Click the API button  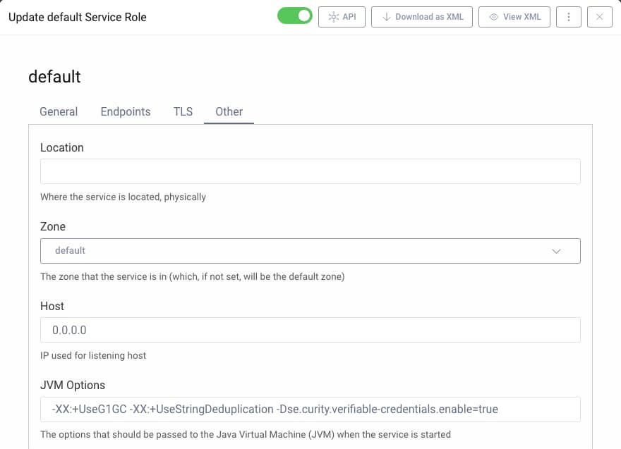[342, 17]
